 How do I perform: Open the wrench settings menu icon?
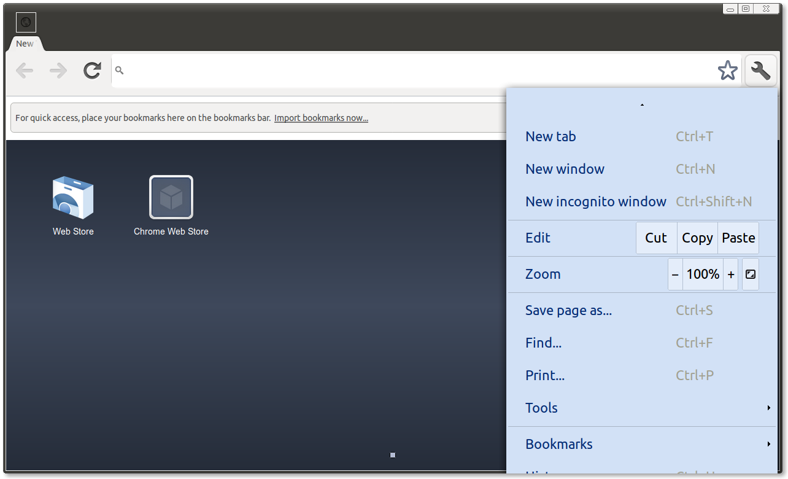760,70
